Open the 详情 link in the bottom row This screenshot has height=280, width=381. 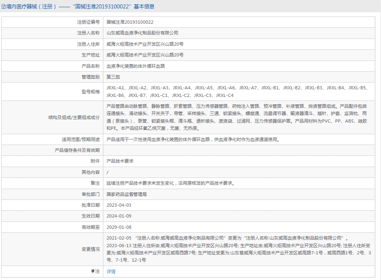[x=111, y=271]
